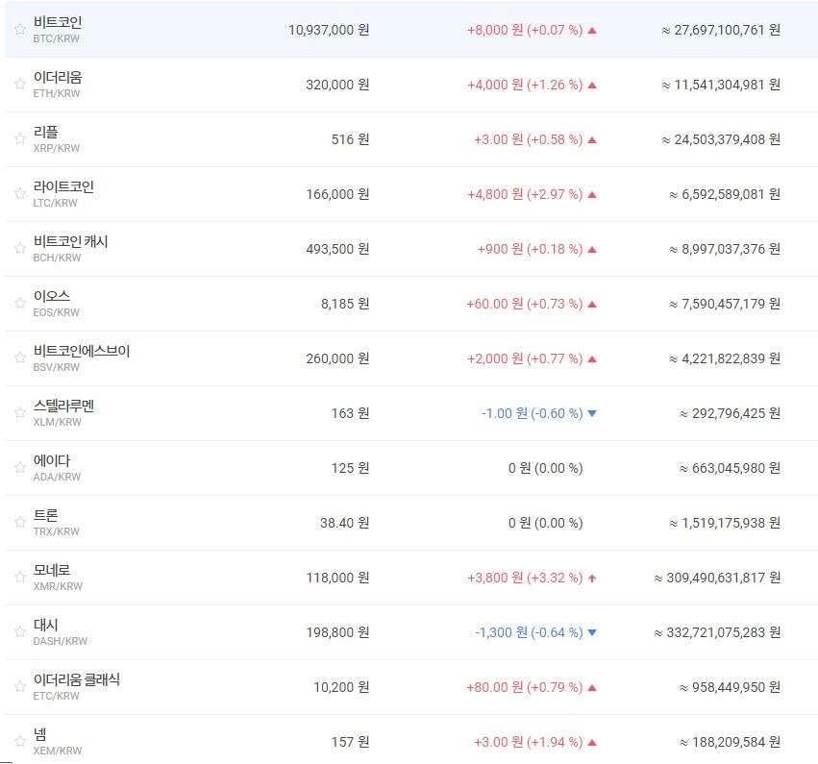Viewport: 818px width, 764px height.
Task: Click the 10,937,000 원 Bitcoin price
Action: click(328, 30)
